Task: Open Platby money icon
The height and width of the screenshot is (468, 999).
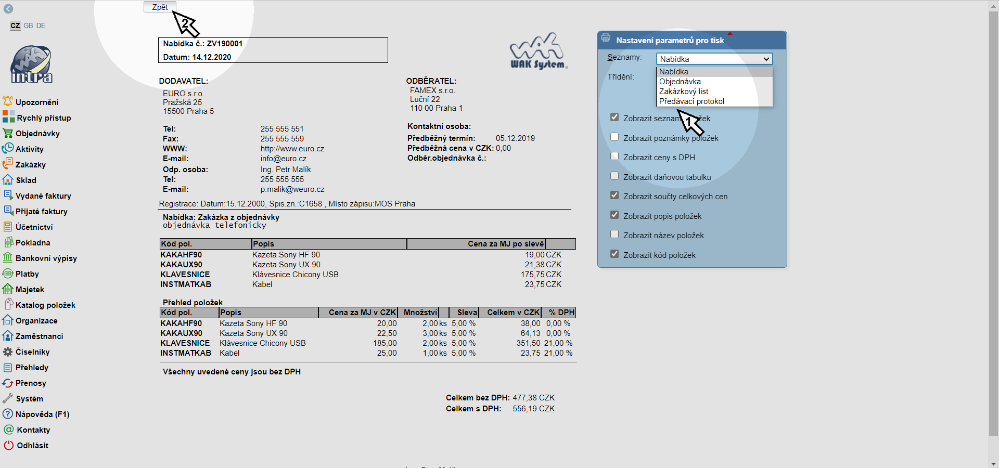Action: point(8,274)
